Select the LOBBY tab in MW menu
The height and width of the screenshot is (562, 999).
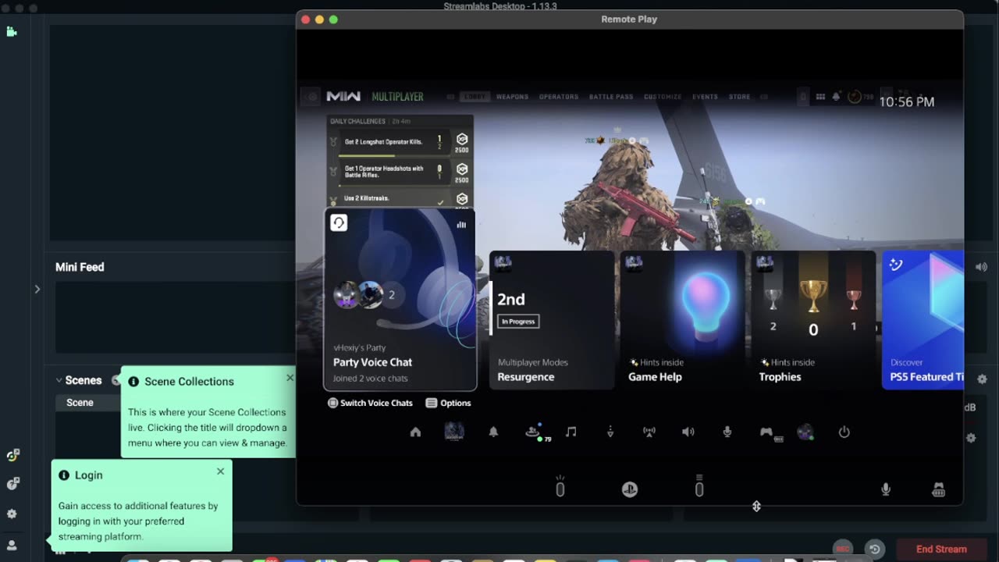(474, 97)
